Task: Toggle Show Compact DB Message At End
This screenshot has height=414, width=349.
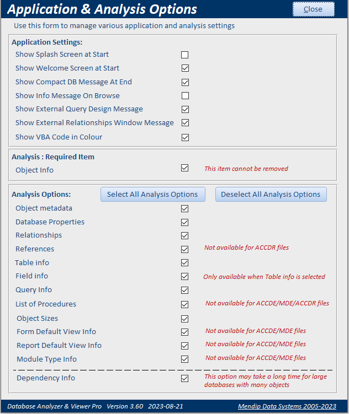Action: pos(185,82)
